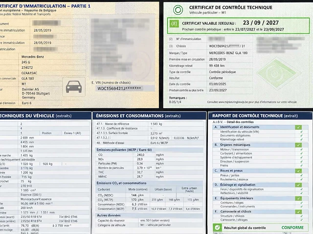Select M1 – véhicule particulier in Catégorie de véhicule
Viewport: 313px width, 234px height.
click(156, 225)
